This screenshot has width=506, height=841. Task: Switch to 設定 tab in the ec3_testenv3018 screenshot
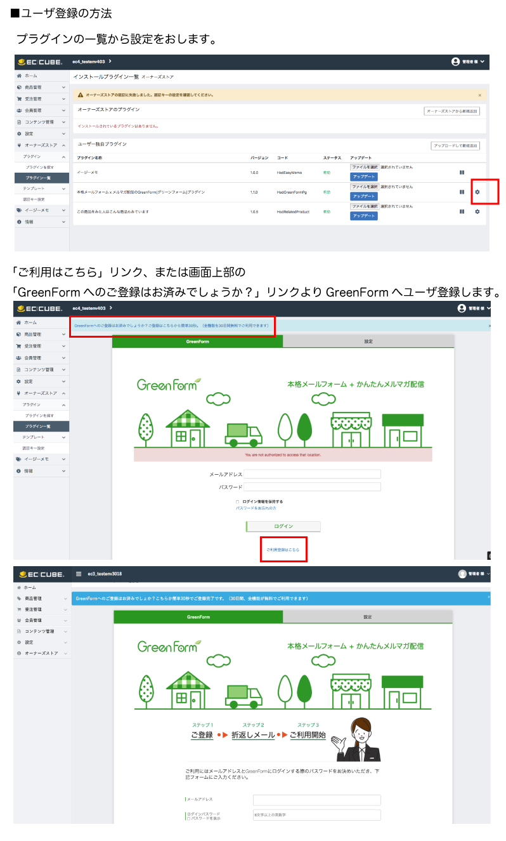(x=368, y=617)
